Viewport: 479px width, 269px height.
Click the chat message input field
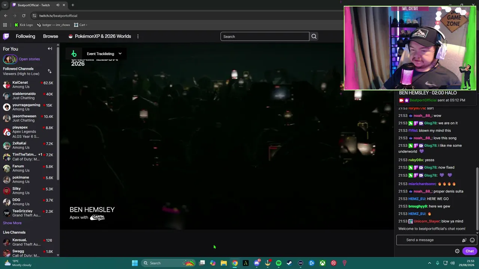click(x=430, y=240)
